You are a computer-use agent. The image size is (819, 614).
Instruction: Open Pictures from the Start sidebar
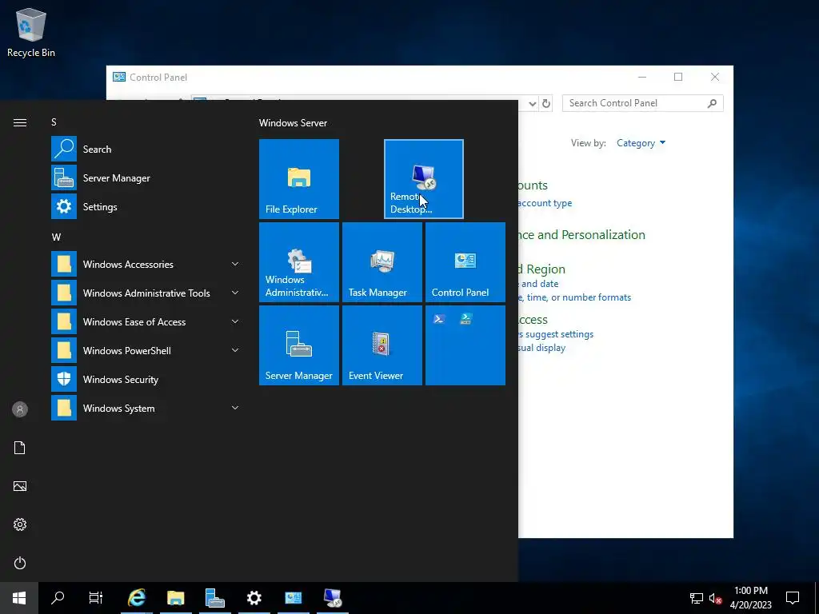20,486
